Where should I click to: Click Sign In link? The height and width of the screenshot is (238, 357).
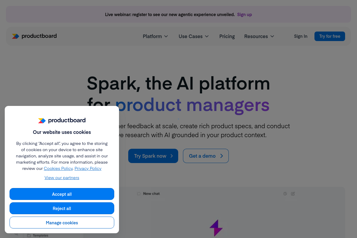(300, 36)
